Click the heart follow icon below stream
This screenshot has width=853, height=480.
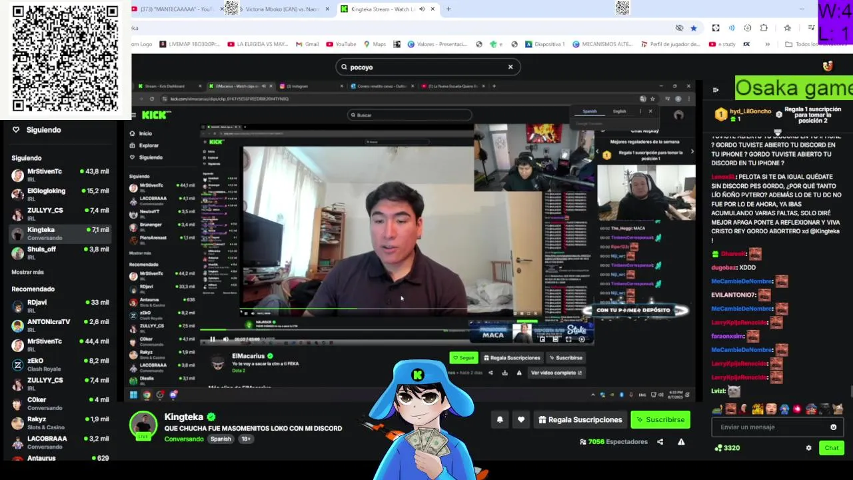pyautogui.click(x=521, y=419)
